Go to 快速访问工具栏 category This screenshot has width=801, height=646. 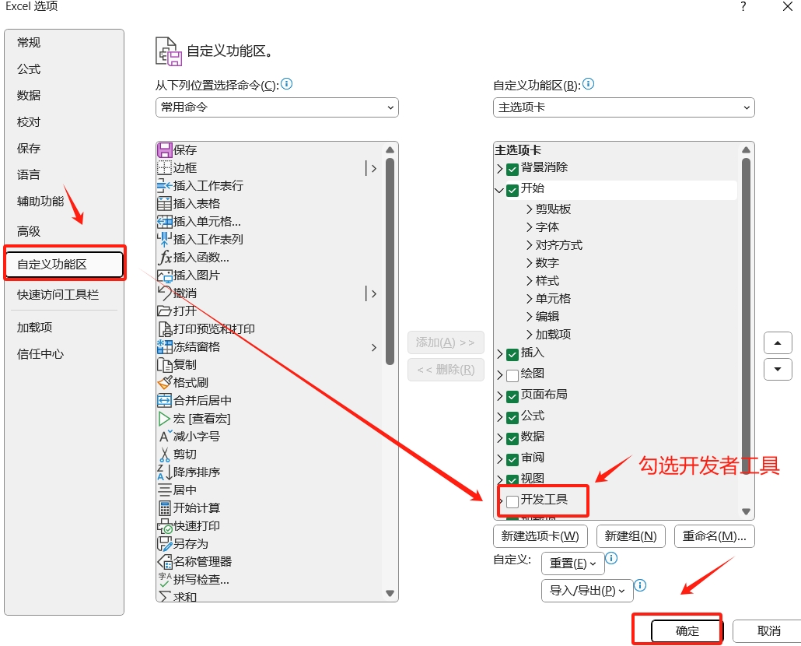click(58, 294)
